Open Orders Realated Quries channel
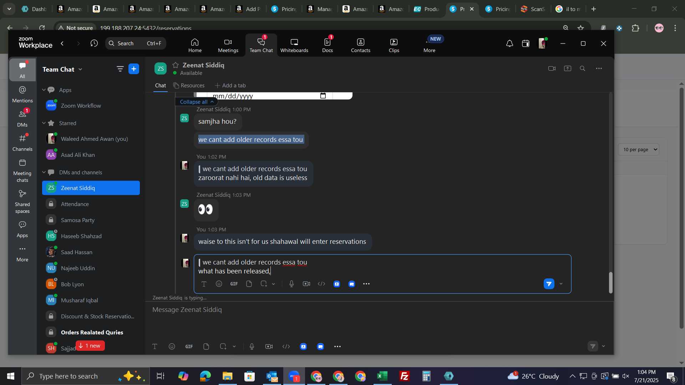The height and width of the screenshot is (385, 685). click(91, 332)
